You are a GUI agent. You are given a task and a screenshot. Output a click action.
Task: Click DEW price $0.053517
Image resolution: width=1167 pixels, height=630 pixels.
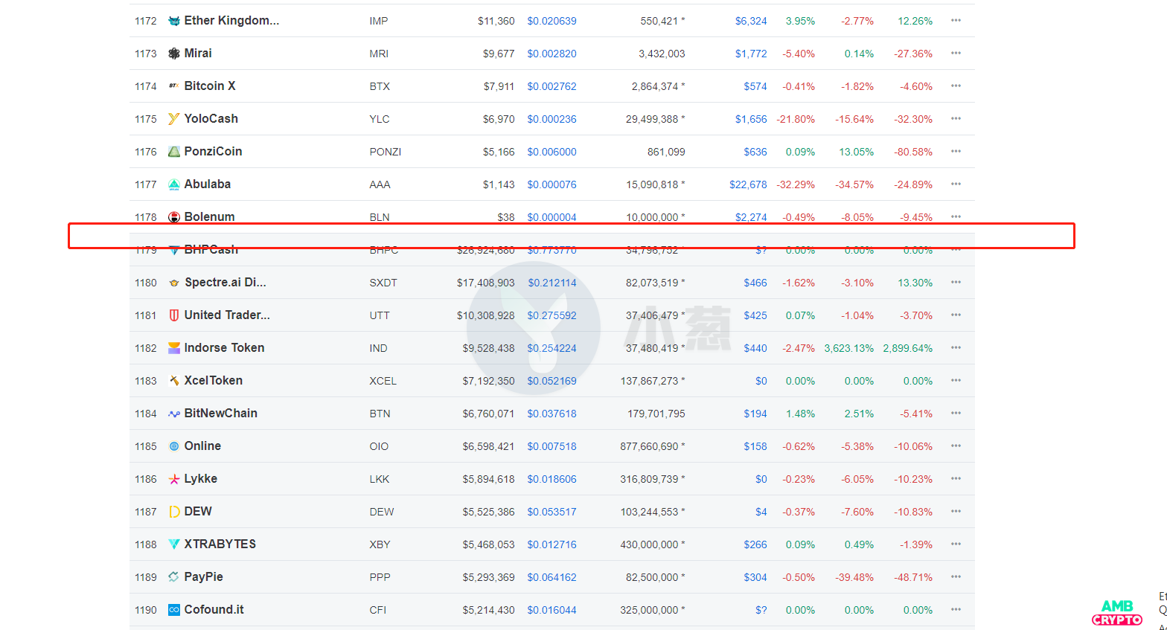pyautogui.click(x=551, y=512)
